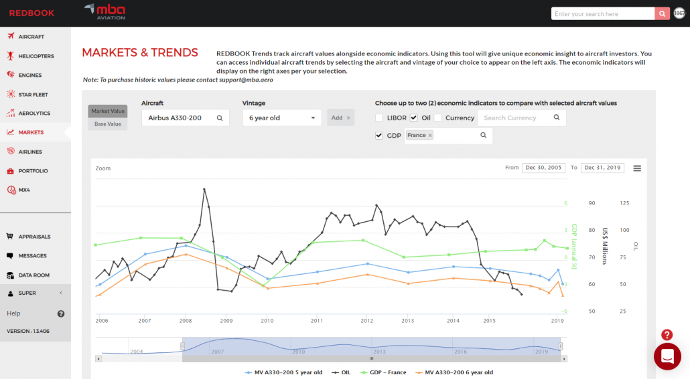The width and height of the screenshot is (690, 379).
Task: Click the red search button in header
Action: coord(662,13)
